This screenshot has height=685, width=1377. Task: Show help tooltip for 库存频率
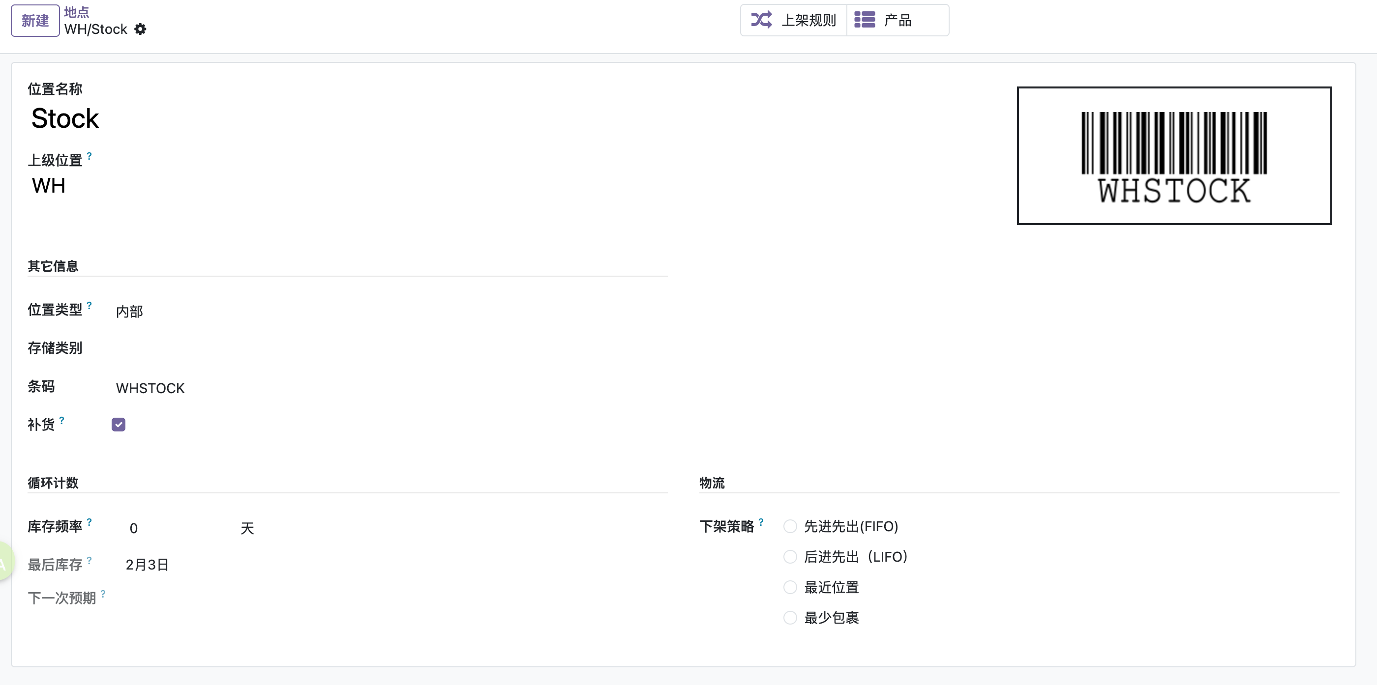tap(90, 522)
